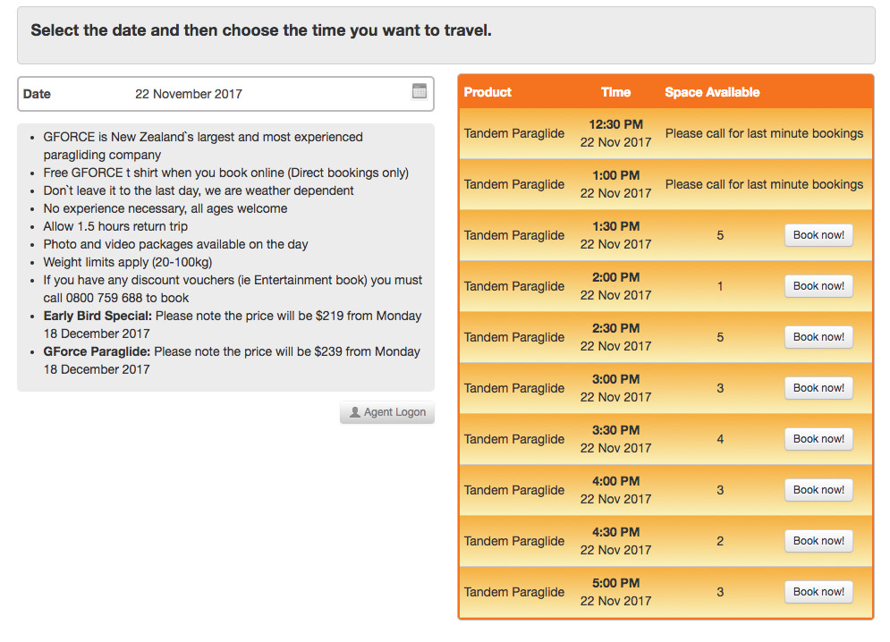Click the Date label
The height and width of the screenshot is (642, 890).
coord(37,94)
